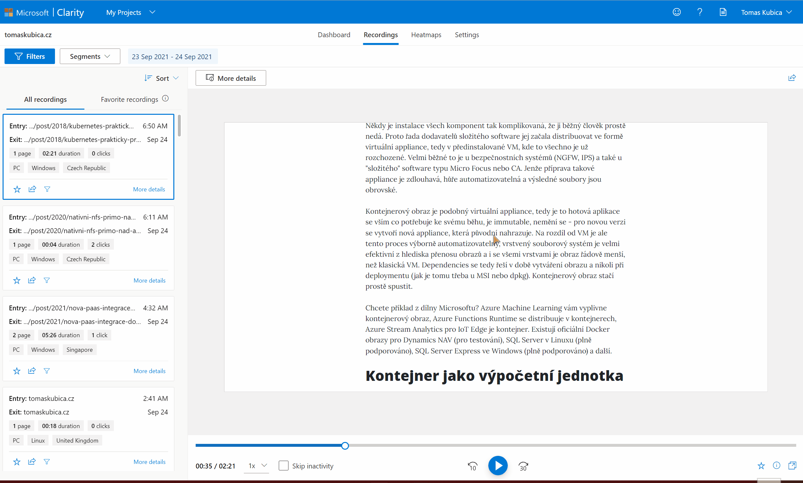
Task: Click the documentation page icon in header
Action: pyautogui.click(x=722, y=12)
